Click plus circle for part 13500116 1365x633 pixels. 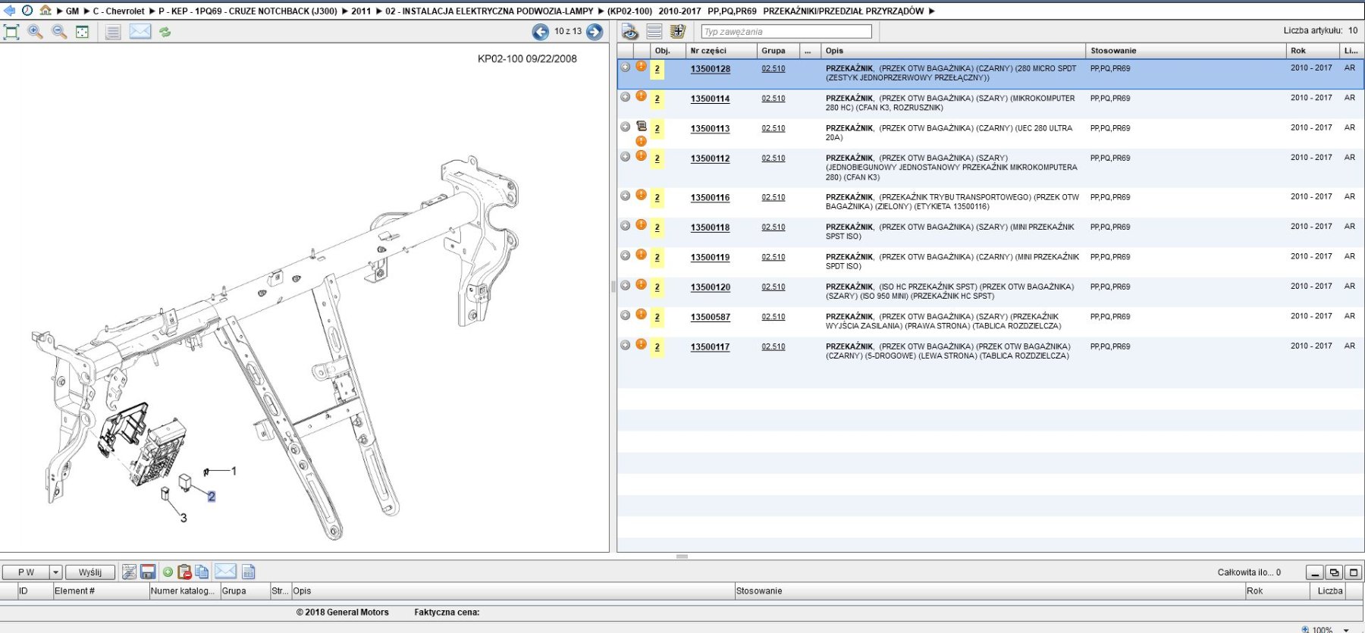(x=625, y=196)
